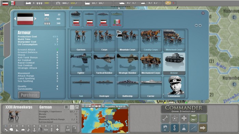
Task: Open game options with wrench icon
Action: (165, 118)
